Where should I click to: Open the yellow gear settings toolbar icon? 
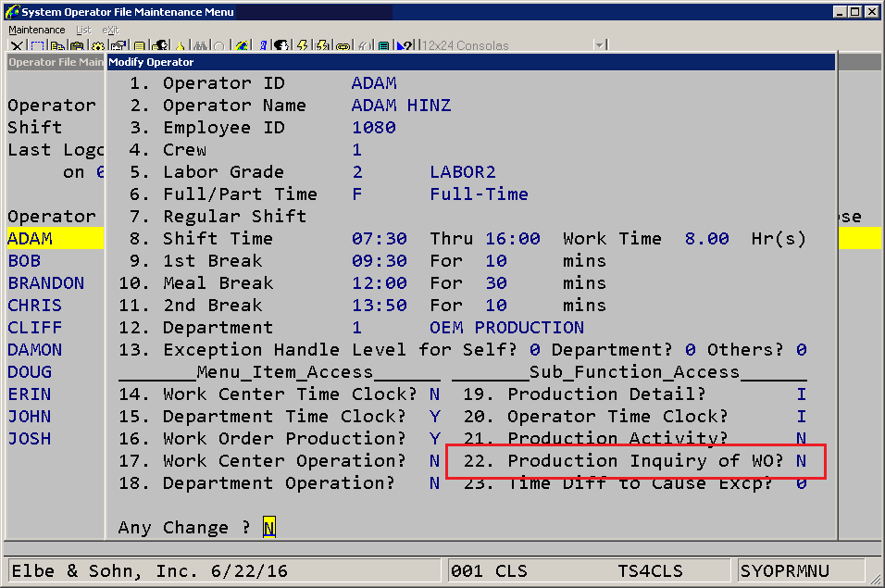click(97, 45)
